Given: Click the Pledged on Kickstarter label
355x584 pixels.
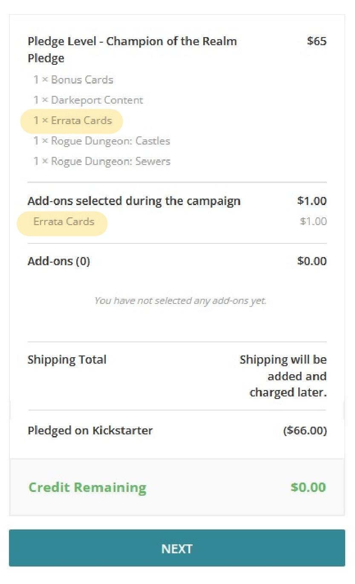Looking at the screenshot, I should 90,431.
